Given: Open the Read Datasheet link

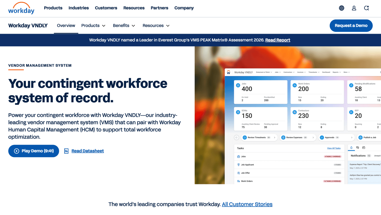Looking at the screenshot, I should point(88,151).
